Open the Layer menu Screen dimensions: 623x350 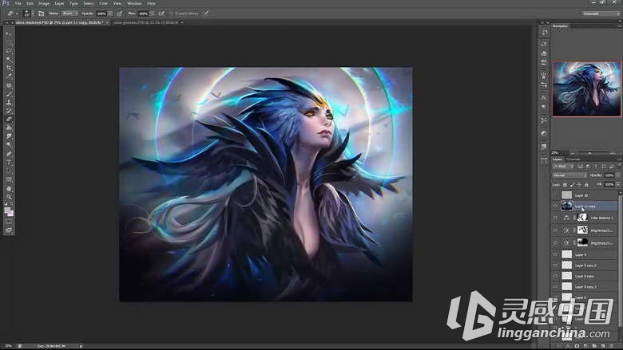[59, 3]
